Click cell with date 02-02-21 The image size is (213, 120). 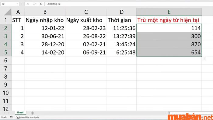point(86,44)
